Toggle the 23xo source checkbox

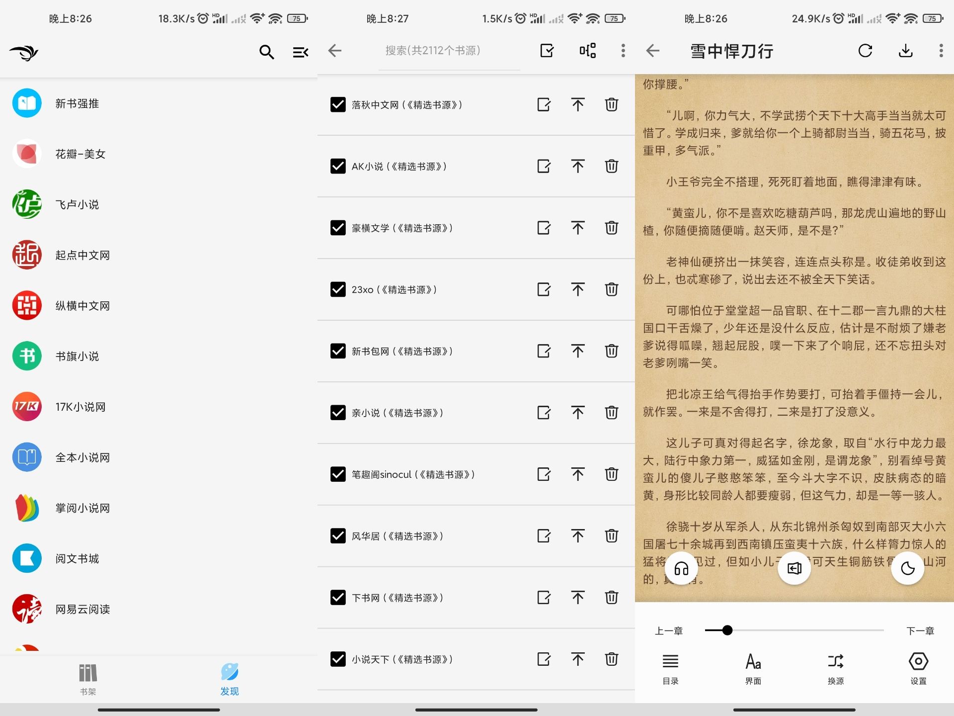tap(338, 289)
